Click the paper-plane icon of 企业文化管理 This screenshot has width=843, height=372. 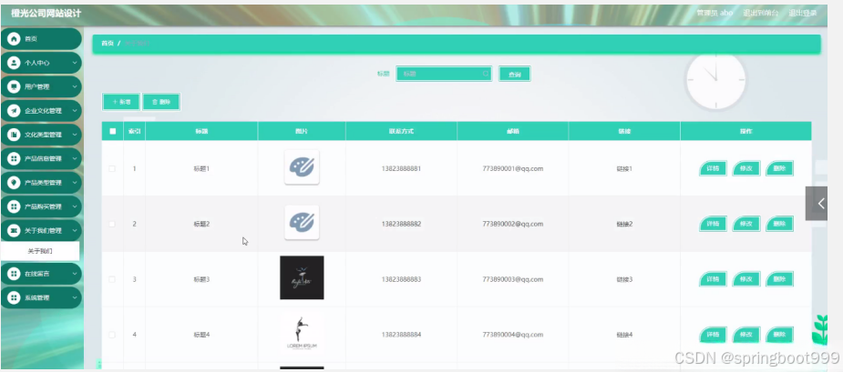[x=14, y=111]
